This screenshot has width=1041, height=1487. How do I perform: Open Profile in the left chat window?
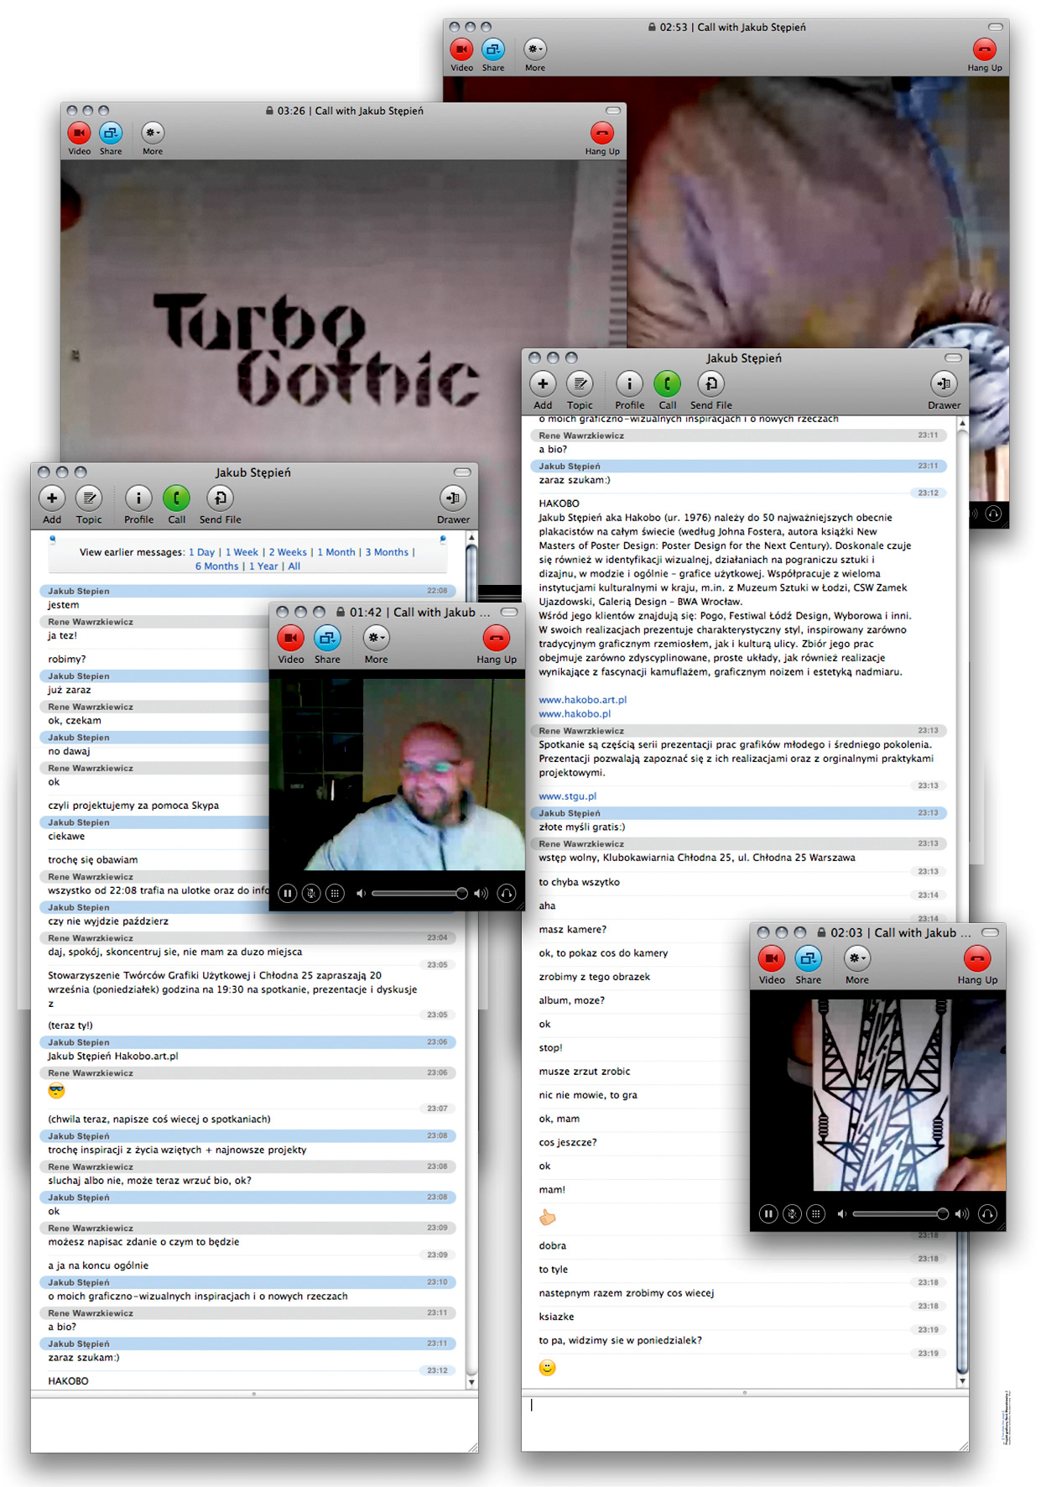(138, 498)
